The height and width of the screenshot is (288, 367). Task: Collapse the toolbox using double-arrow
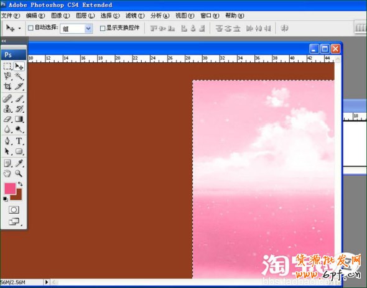tap(4, 41)
